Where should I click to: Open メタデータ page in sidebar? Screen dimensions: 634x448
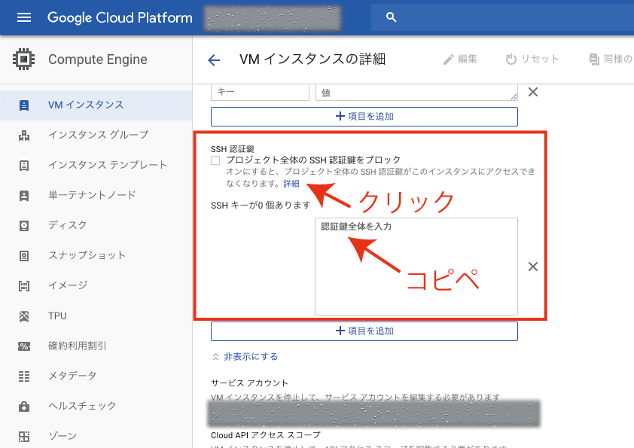pyautogui.click(x=96, y=376)
